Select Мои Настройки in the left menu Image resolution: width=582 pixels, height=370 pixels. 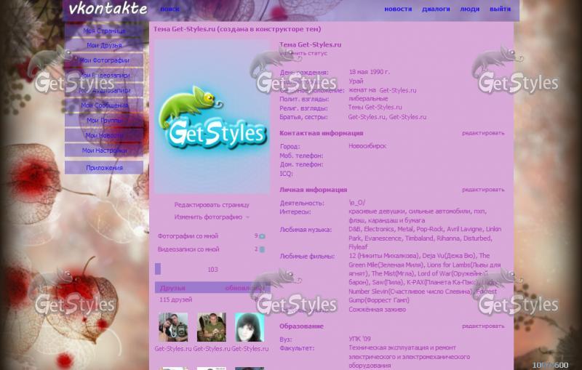[x=103, y=150]
